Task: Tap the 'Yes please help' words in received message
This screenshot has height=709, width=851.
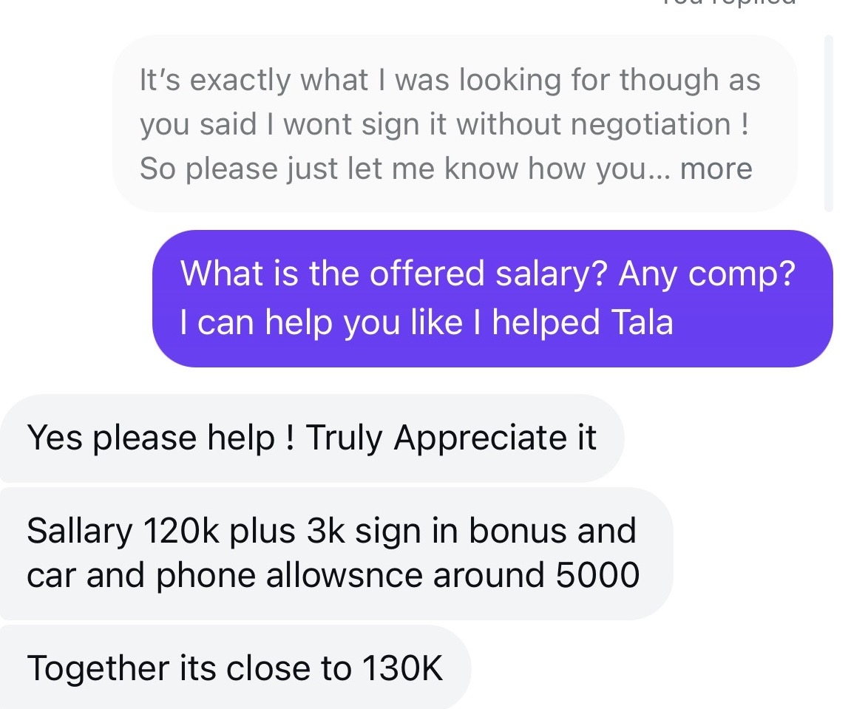Action: pyautogui.click(x=151, y=438)
